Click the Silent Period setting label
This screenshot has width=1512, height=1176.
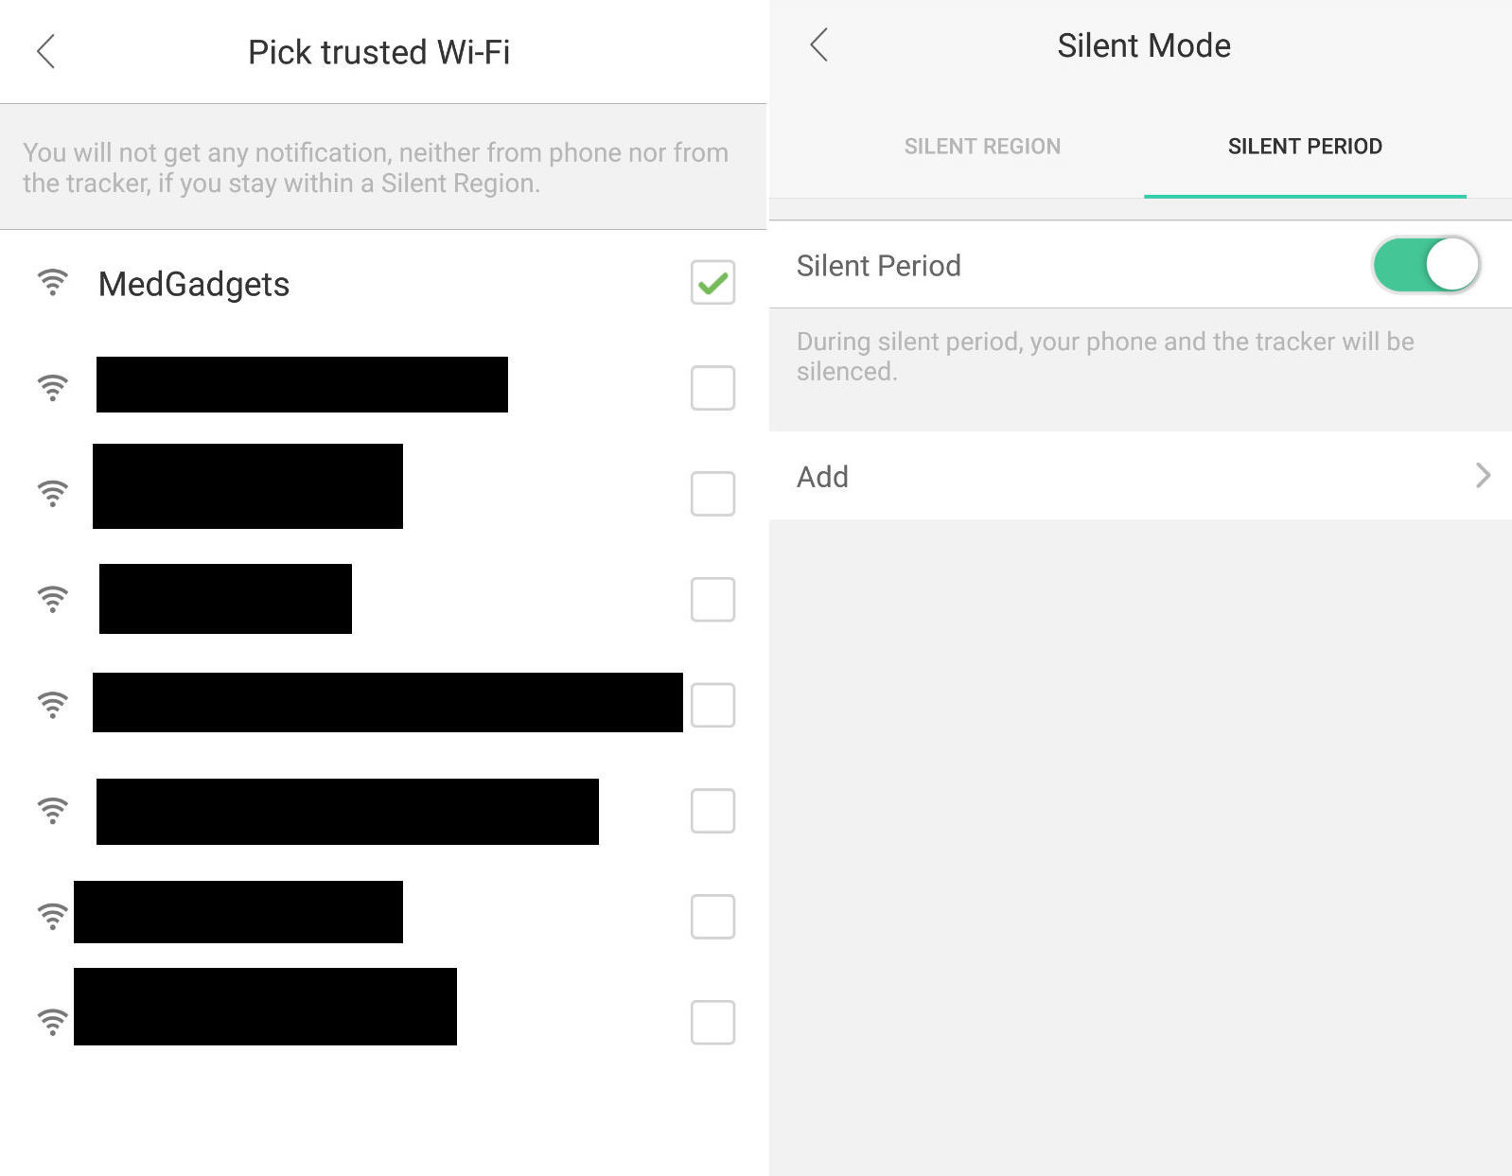click(878, 266)
